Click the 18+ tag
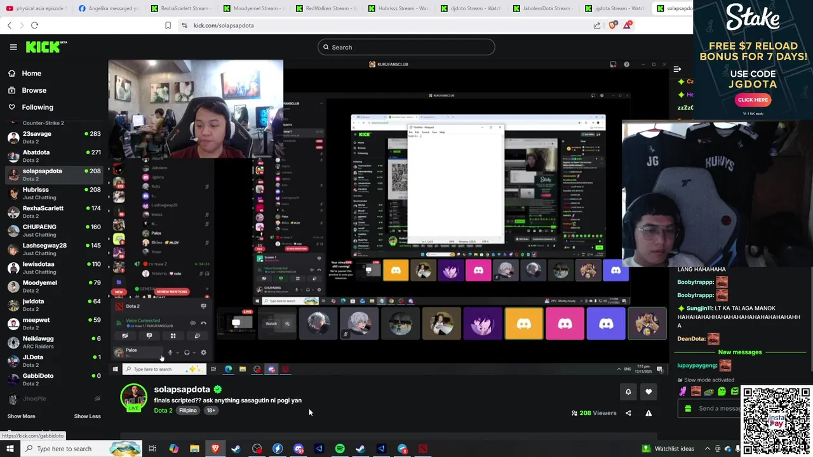 211,411
